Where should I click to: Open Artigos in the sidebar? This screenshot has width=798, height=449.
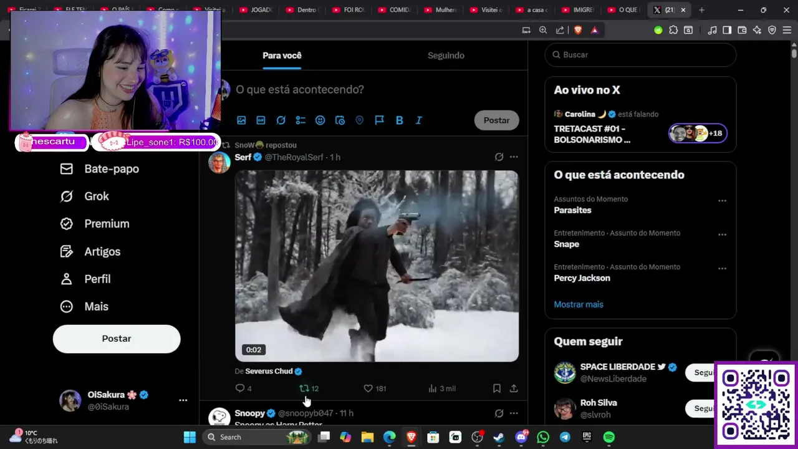(90, 252)
